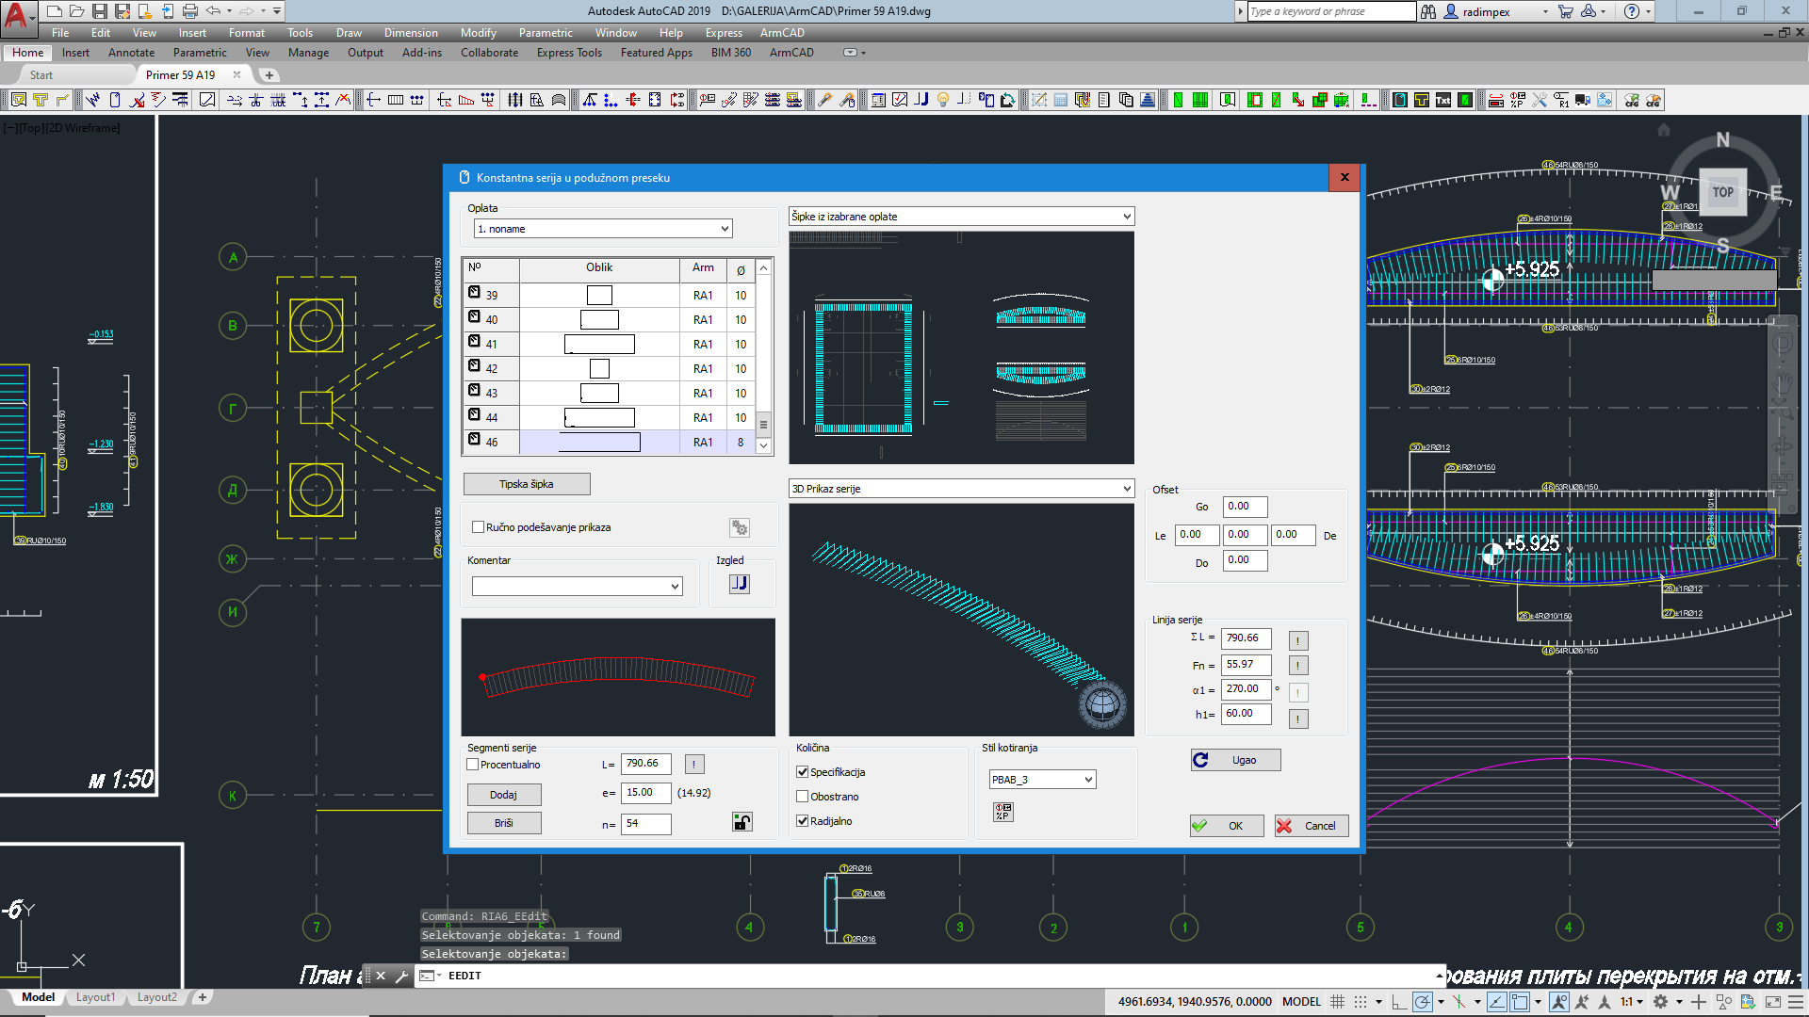Switch to the Annotate ribbon tab

pyautogui.click(x=131, y=53)
